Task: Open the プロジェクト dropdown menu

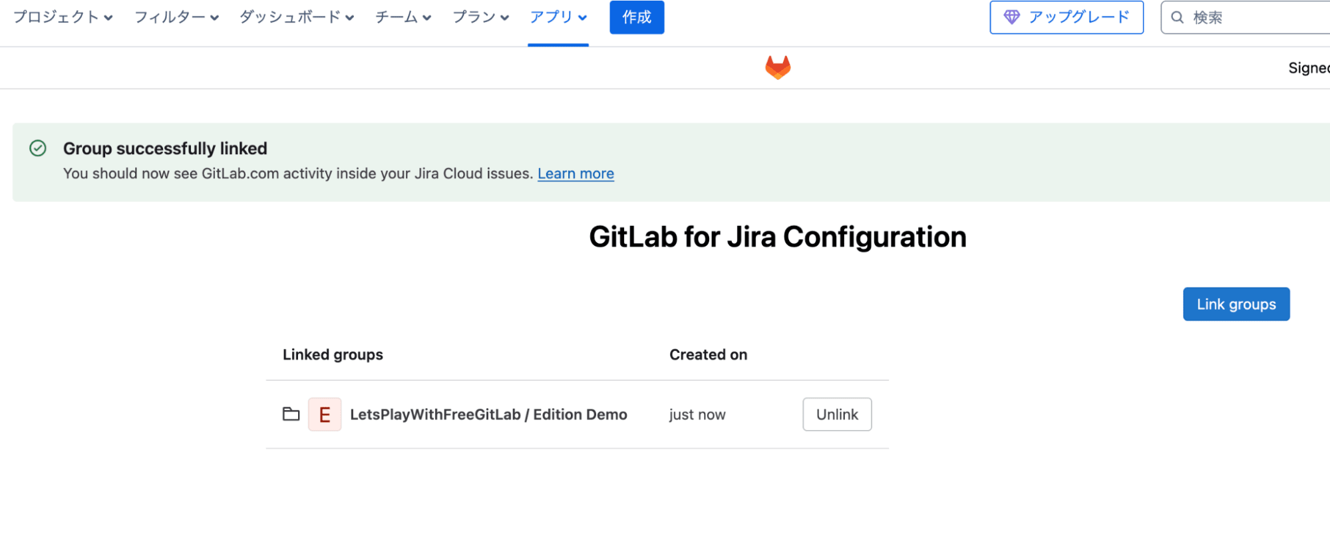Action: coord(63,17)
